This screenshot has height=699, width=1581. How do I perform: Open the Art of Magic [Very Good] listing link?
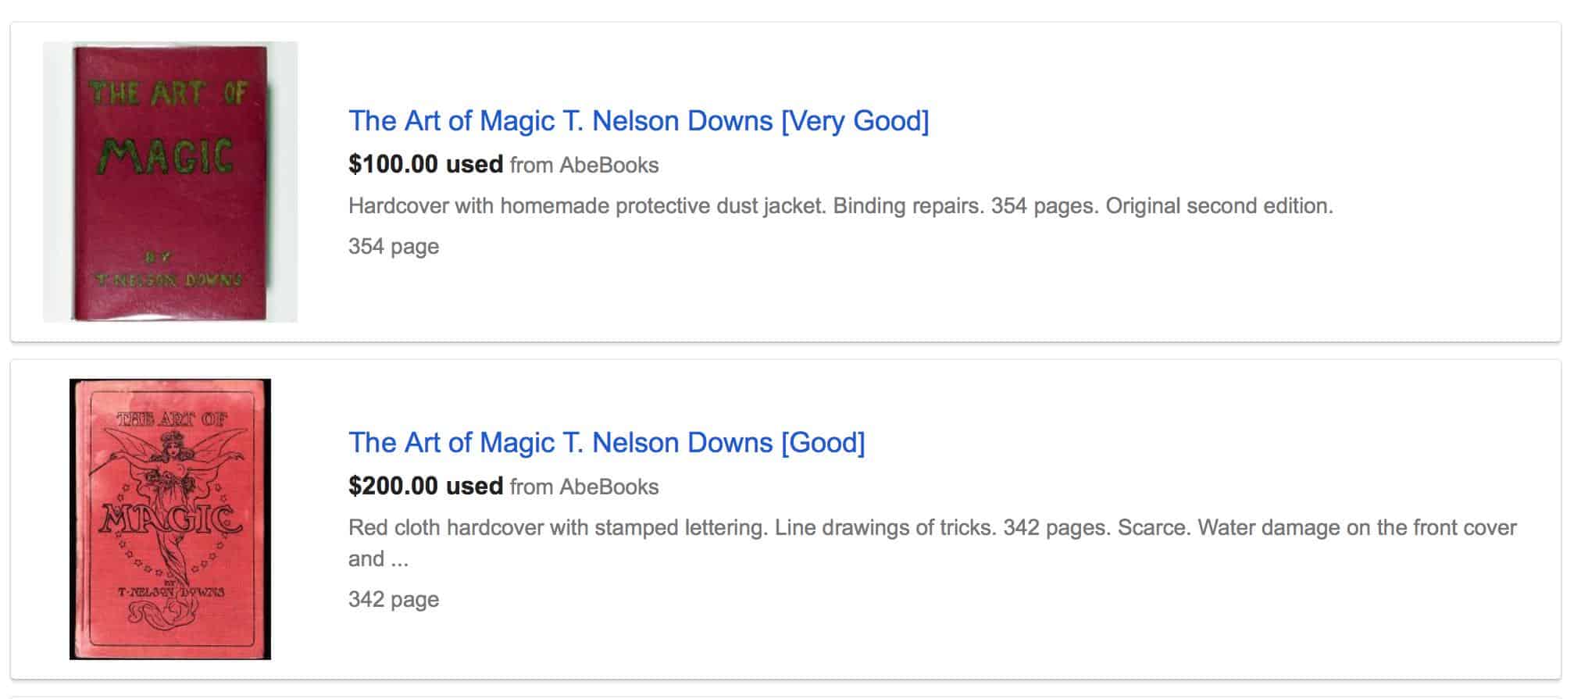(x=638, y=121)
